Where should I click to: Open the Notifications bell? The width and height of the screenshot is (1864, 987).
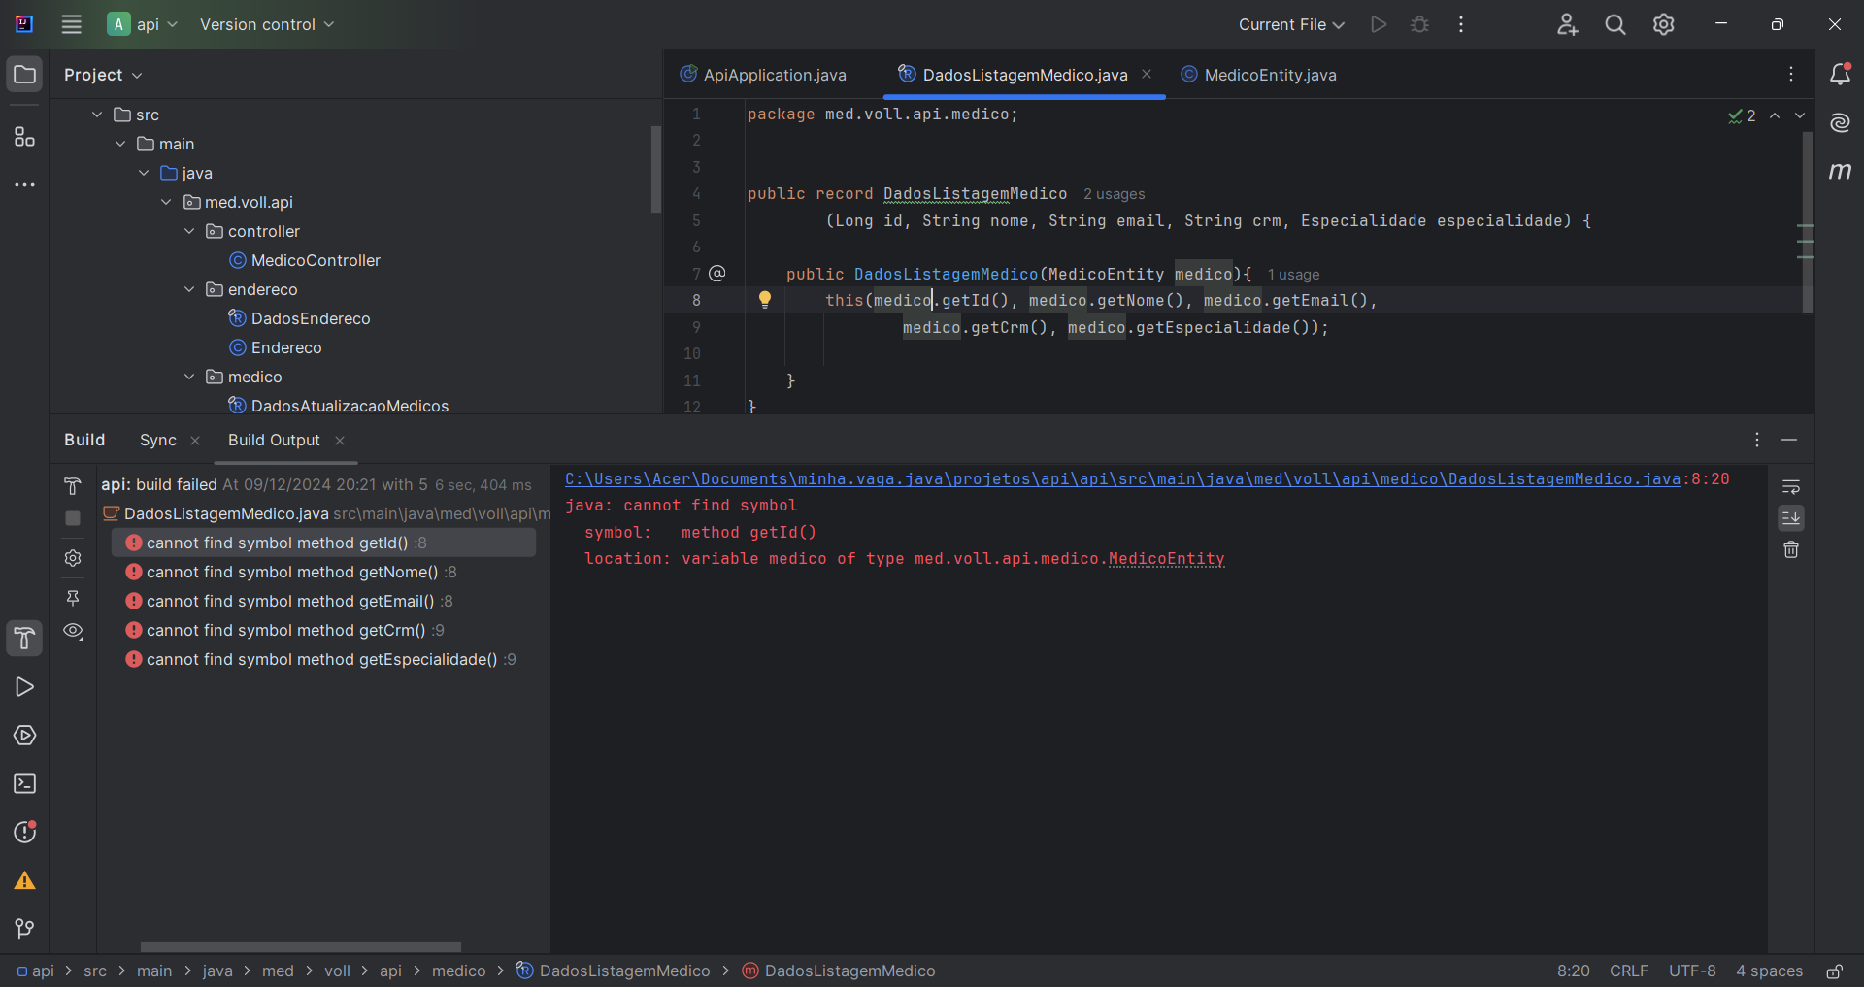tap(1840, 74)
